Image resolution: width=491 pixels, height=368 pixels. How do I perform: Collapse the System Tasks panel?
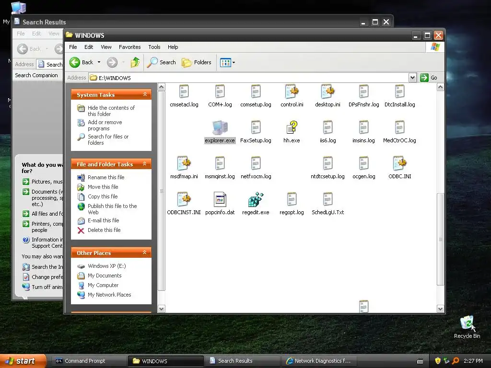click(145, 94)
